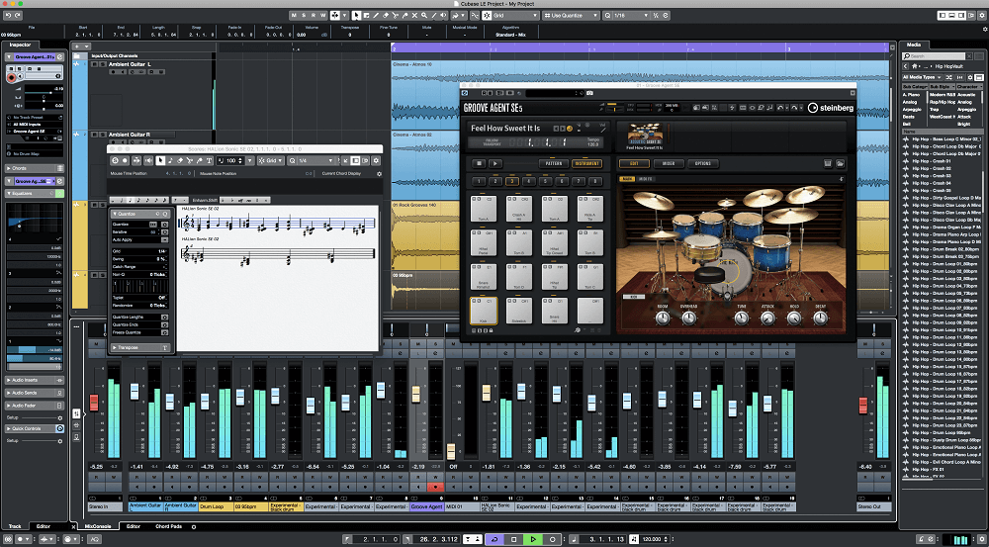Viewport: 989px width, 547px height.
Task: Toggle the Cycle loop button in the transport bar
Action: coord(494,539)
